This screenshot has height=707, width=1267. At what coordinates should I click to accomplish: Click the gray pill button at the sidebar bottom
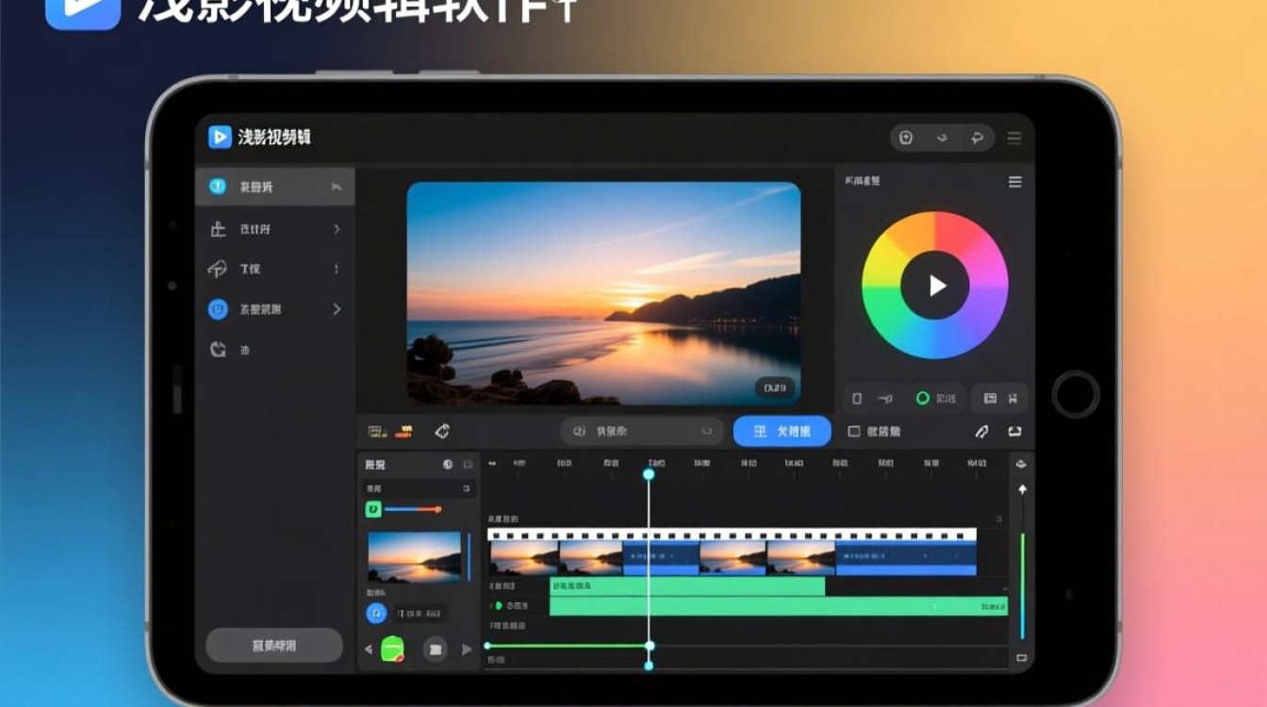tap(274, 646)
